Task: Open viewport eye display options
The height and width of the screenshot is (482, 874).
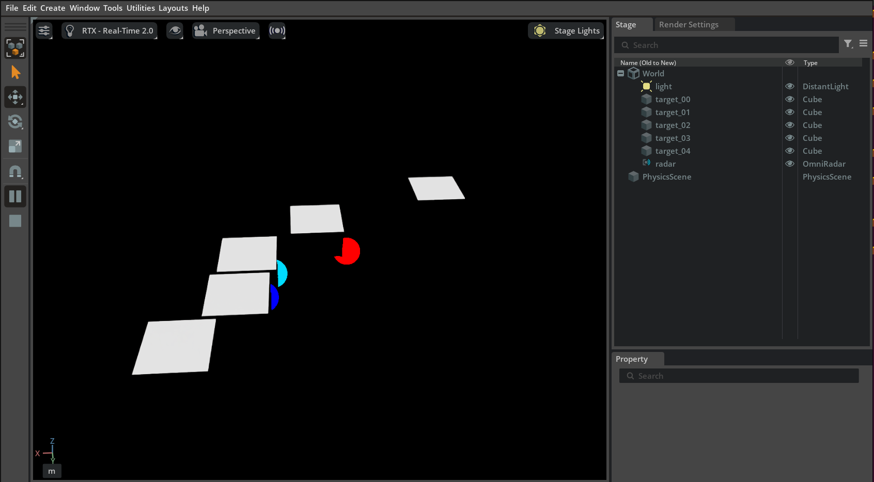Action: [x=175, y=30]
